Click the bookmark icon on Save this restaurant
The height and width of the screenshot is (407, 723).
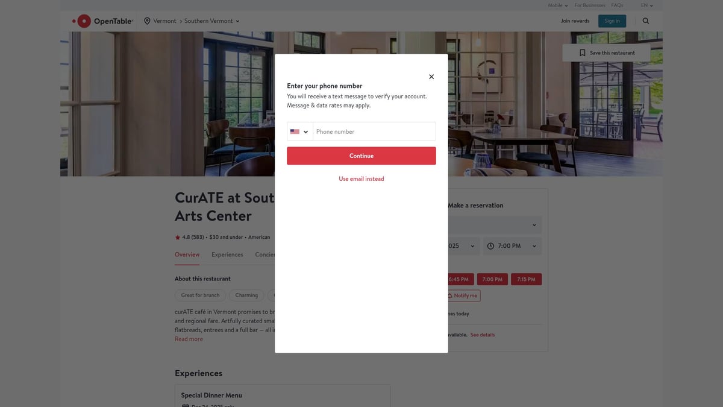coord(583,53)
